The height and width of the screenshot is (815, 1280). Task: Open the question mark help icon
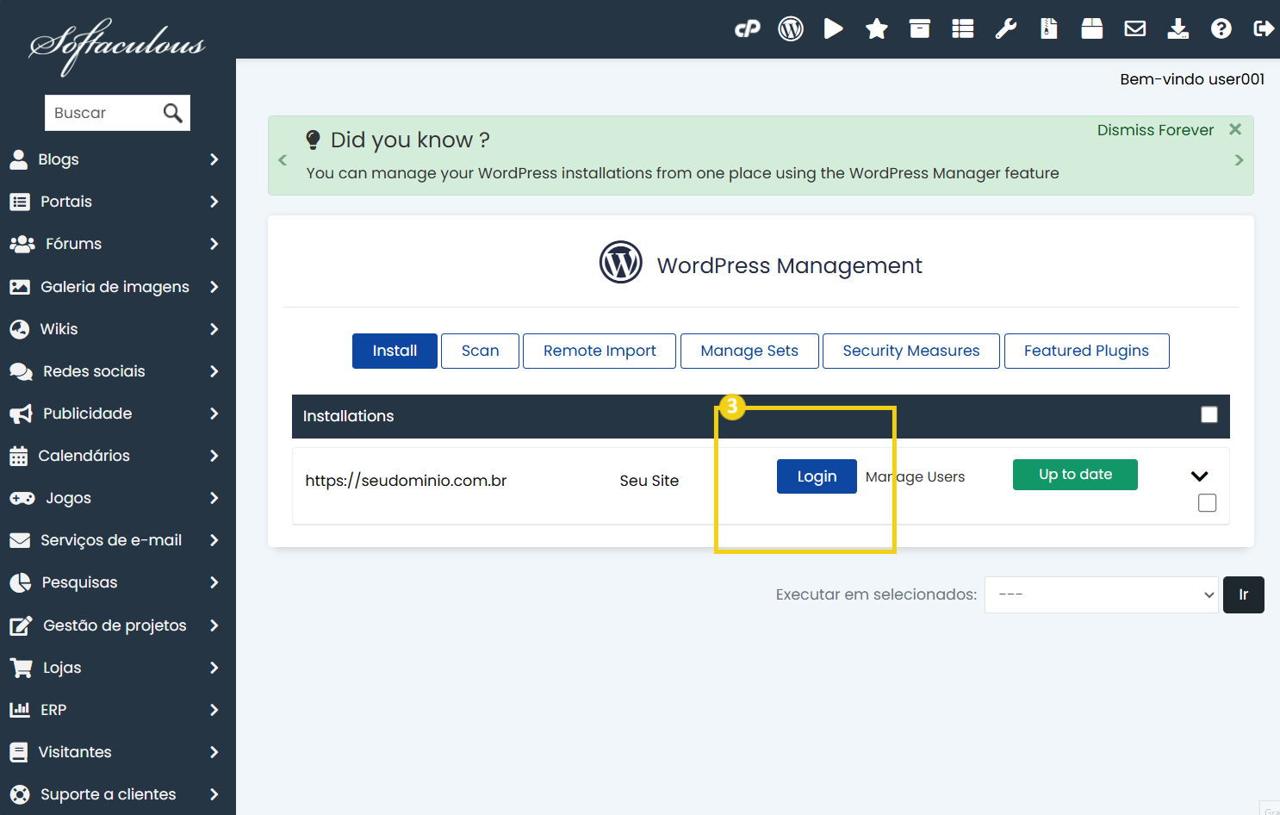pos(1221,29)
